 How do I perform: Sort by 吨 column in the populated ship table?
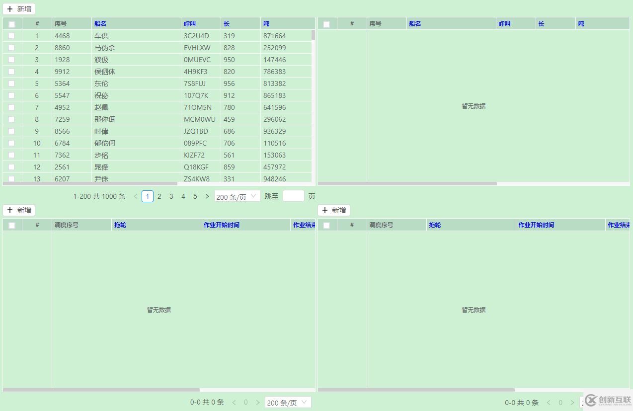(x=266, y=23)
